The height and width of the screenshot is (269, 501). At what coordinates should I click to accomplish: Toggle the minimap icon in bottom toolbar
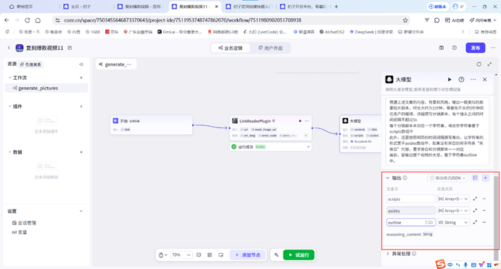point(221,255)
